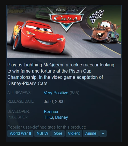128x146 pixels.
Task: Click Lightning McQueen in the header image
Action: pyautogui.click(x=37, y=37)
